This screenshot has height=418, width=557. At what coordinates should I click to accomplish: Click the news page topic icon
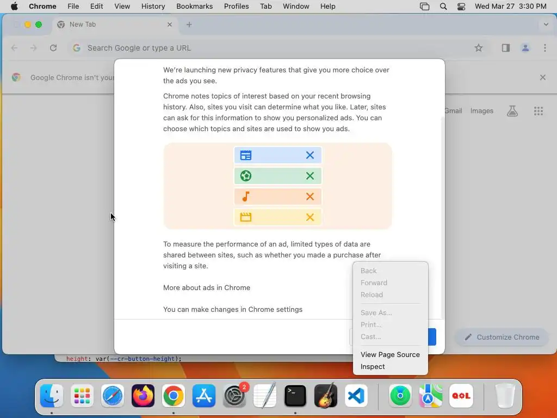pos(245,155)
